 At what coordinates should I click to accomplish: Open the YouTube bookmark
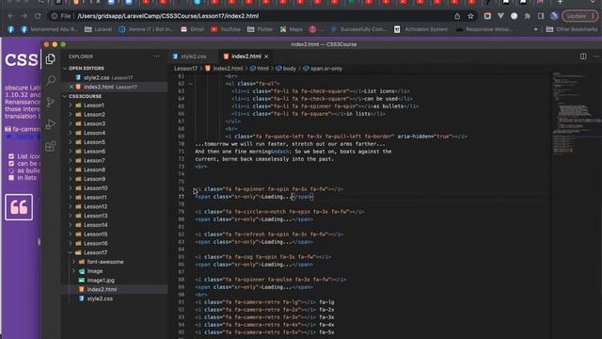[226, 29]
